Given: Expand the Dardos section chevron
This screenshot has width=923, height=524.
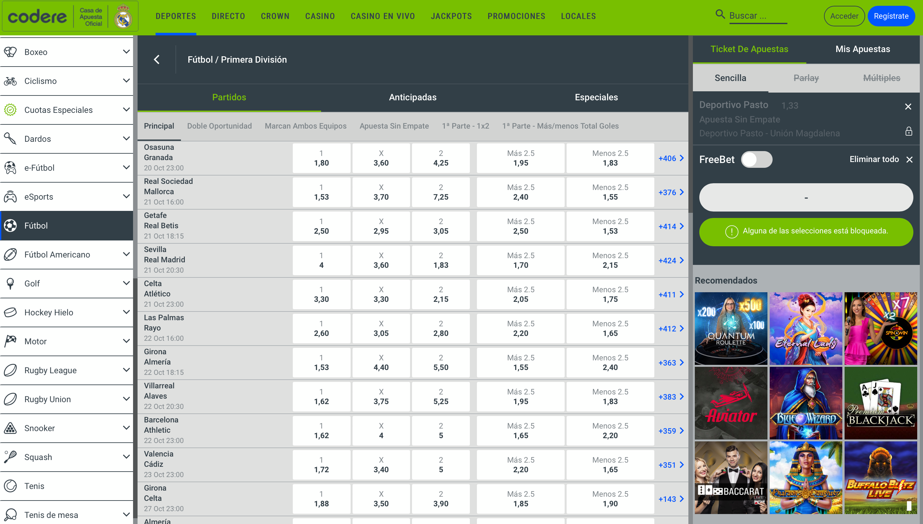Looking at the screenshot, I should pyautogui.click(x=126, y=139).
